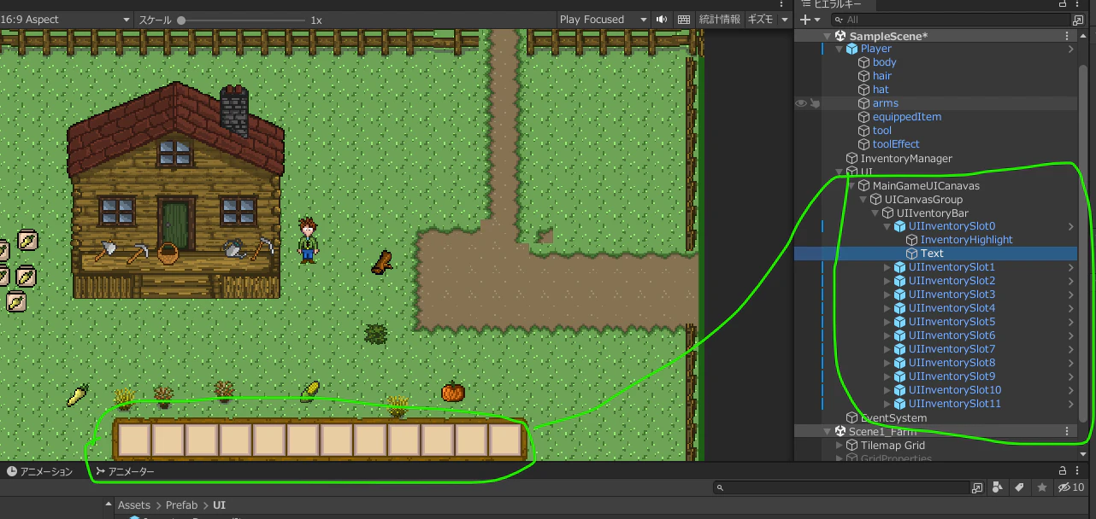This screenshot has height=519, width=1096.
Task: Select the hat object under Player
Action: (x=881, y=90)
